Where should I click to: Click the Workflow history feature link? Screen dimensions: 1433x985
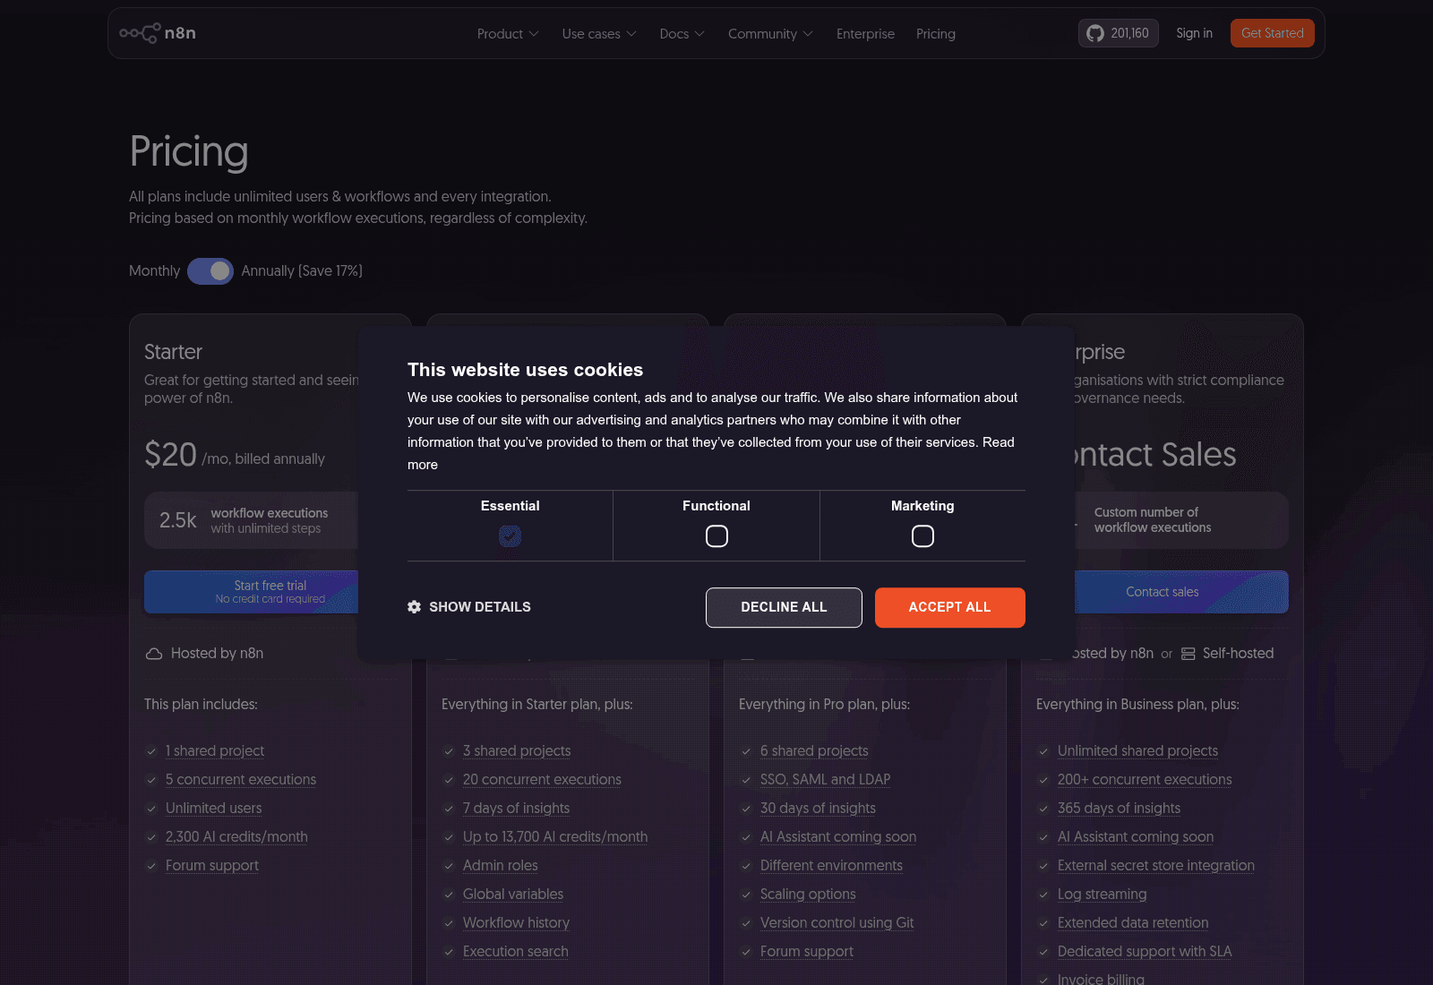(516, 923)
